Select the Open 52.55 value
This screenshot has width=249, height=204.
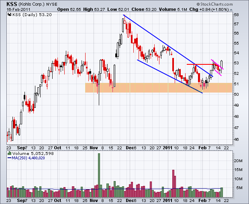tap(69, 9)
